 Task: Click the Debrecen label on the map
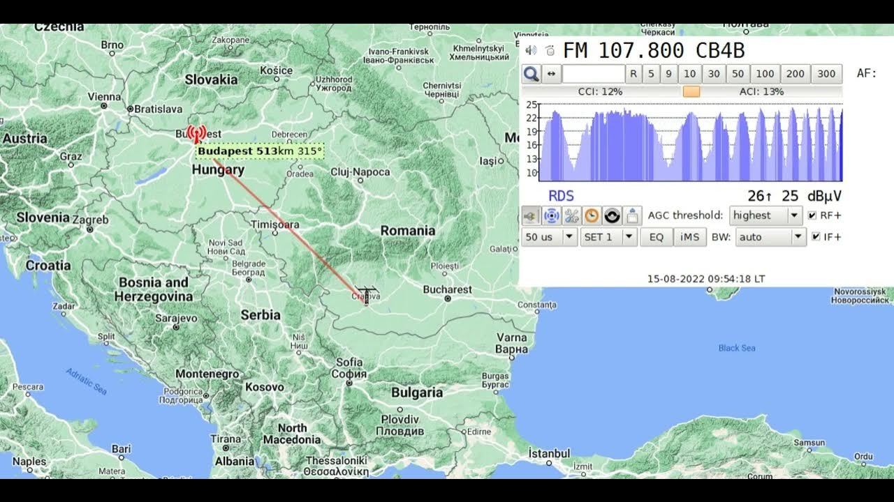(289, 134)
